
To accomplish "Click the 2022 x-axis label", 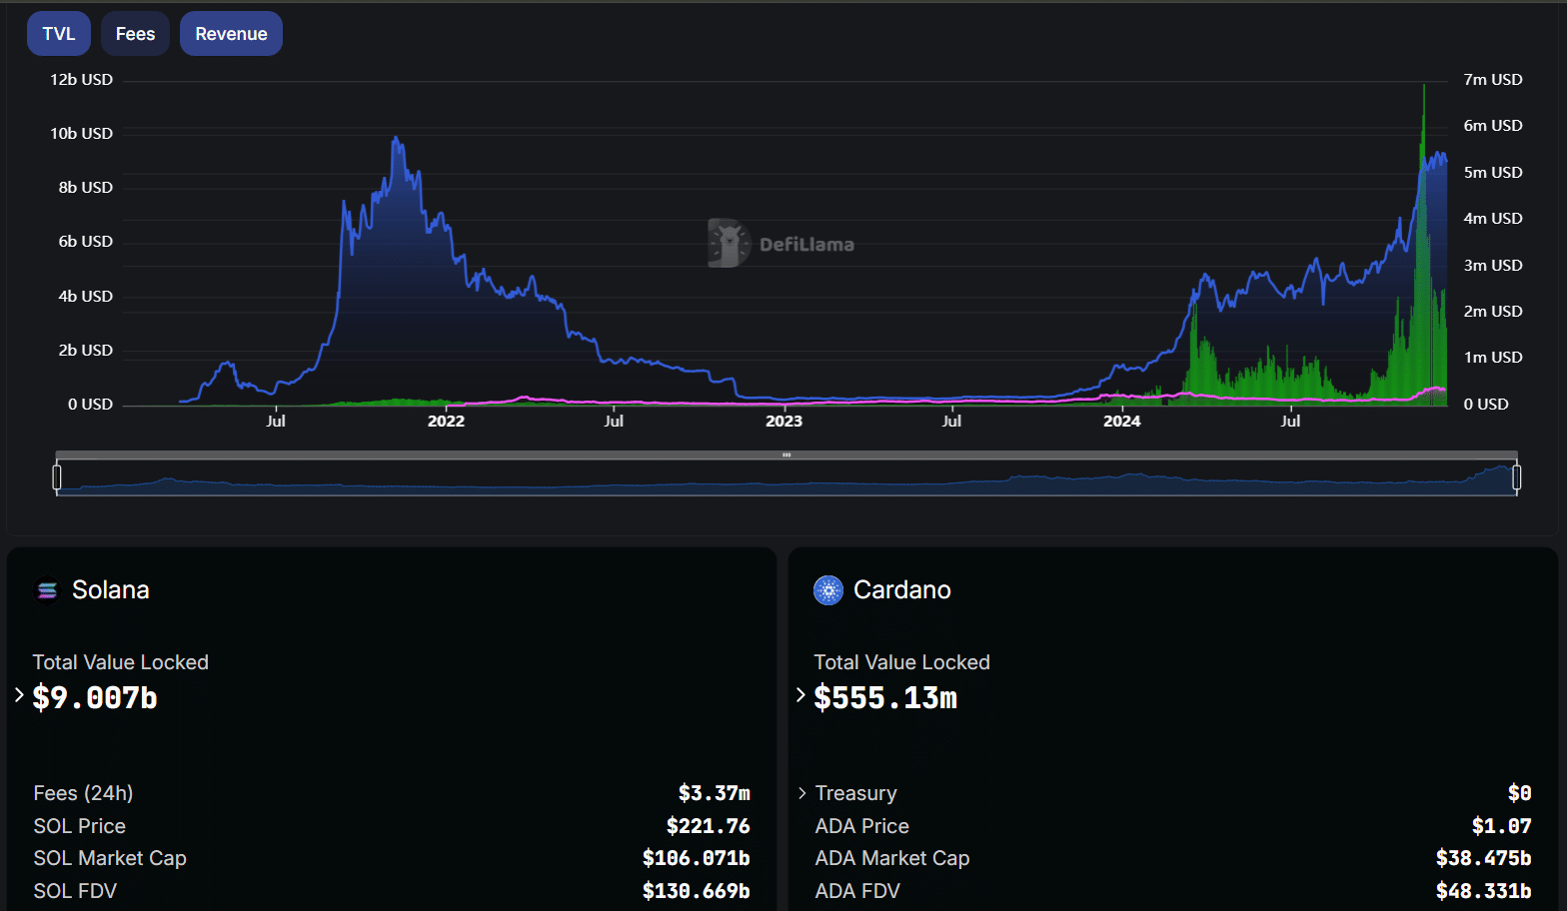I will [446, 422].
